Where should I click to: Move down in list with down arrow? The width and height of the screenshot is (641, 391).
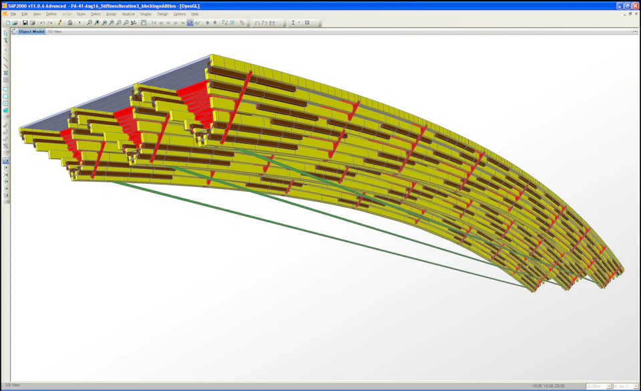[215, 23]
